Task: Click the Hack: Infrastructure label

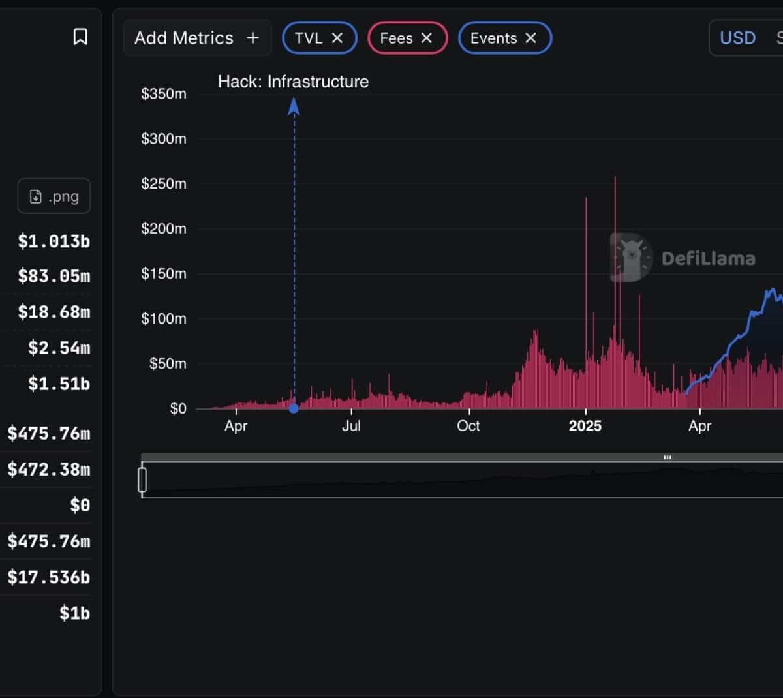Action: tap(293, 82)
